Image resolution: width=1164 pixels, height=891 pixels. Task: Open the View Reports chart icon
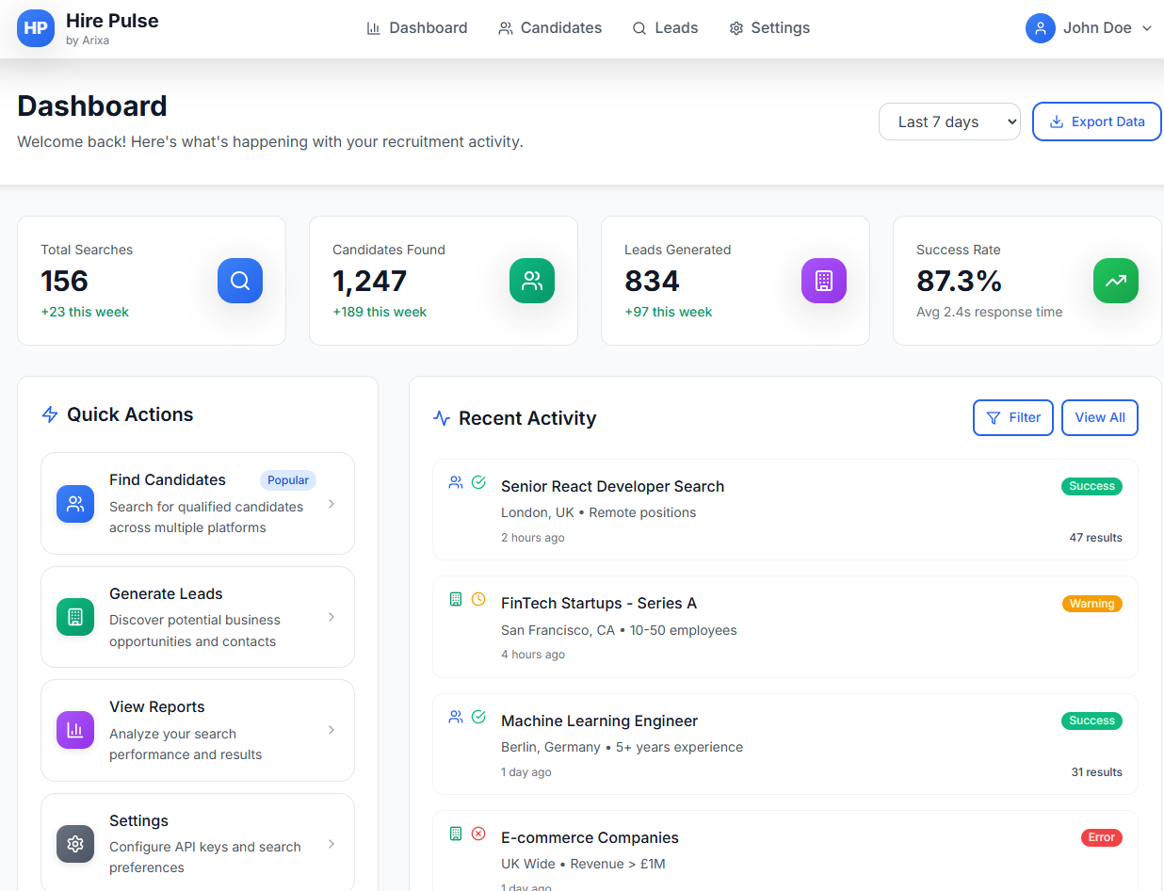(x=74, y=730)
